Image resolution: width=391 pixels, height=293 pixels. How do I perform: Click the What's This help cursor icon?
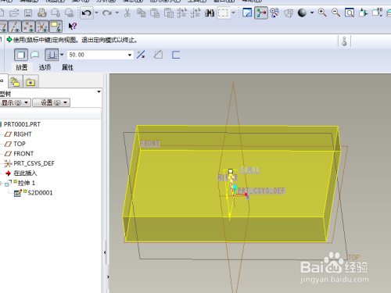[x=72, y=26]
